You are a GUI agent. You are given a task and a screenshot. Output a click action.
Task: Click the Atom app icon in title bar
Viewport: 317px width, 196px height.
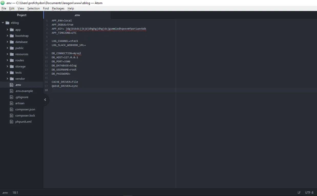click(x=3, y=3)
